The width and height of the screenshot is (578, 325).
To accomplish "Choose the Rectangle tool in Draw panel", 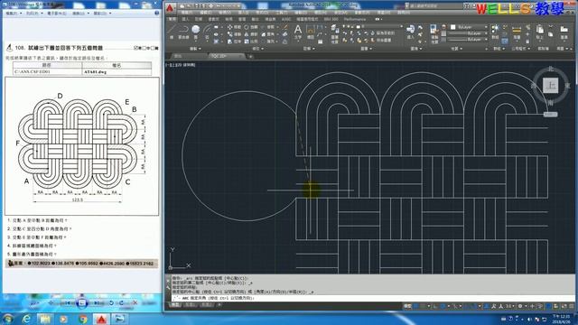I will (217, 27).
